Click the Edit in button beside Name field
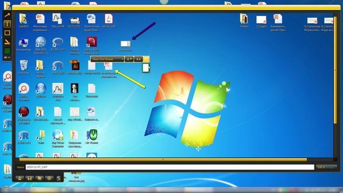 [326, 167]
